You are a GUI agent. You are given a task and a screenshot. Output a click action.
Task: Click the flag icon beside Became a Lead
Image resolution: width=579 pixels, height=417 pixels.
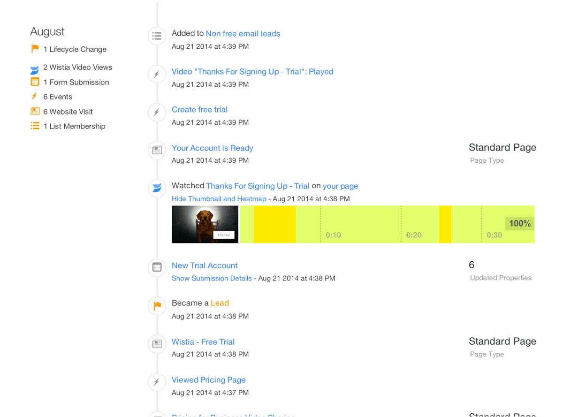(x=157, y=305)
